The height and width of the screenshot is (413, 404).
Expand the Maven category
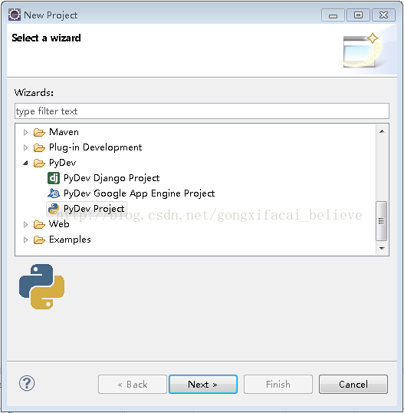pyautogui.click(x=25, y=132)
